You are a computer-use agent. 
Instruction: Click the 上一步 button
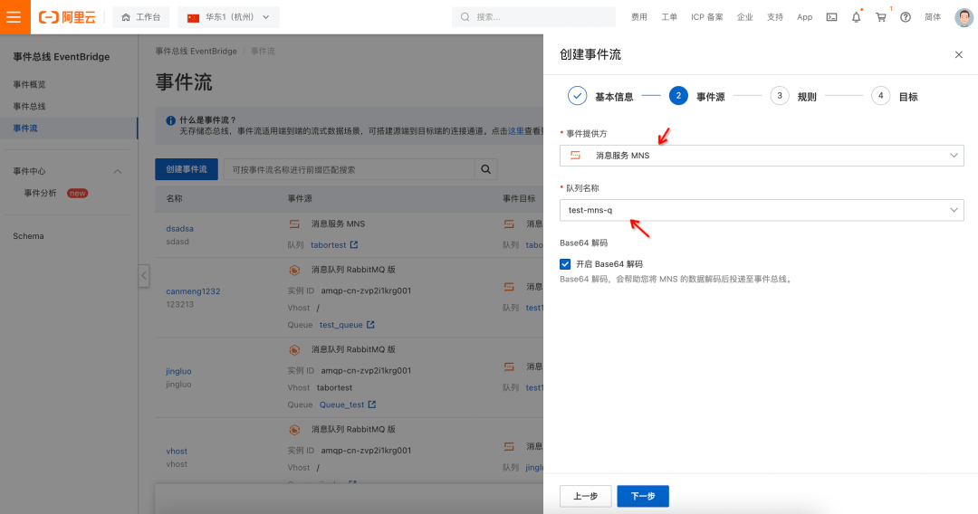[x=585, y=496]
